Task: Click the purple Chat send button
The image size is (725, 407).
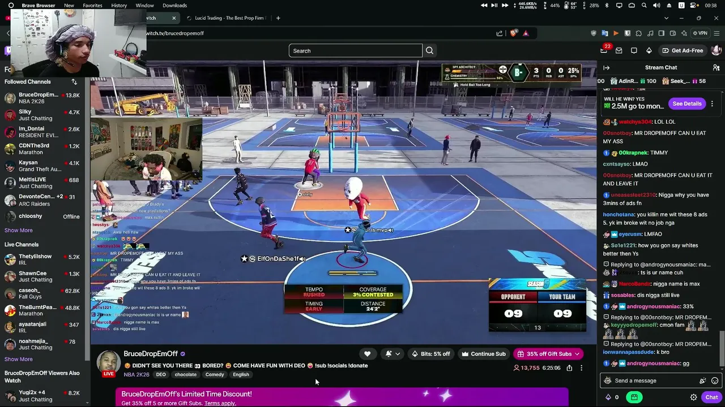Action: pos(711,397)
